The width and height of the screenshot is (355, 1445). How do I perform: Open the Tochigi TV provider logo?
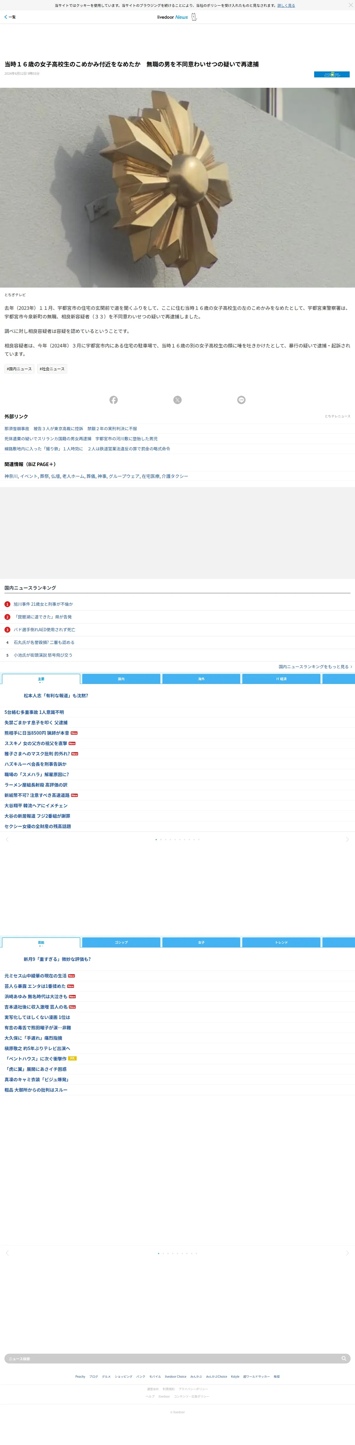click(332, 74)
